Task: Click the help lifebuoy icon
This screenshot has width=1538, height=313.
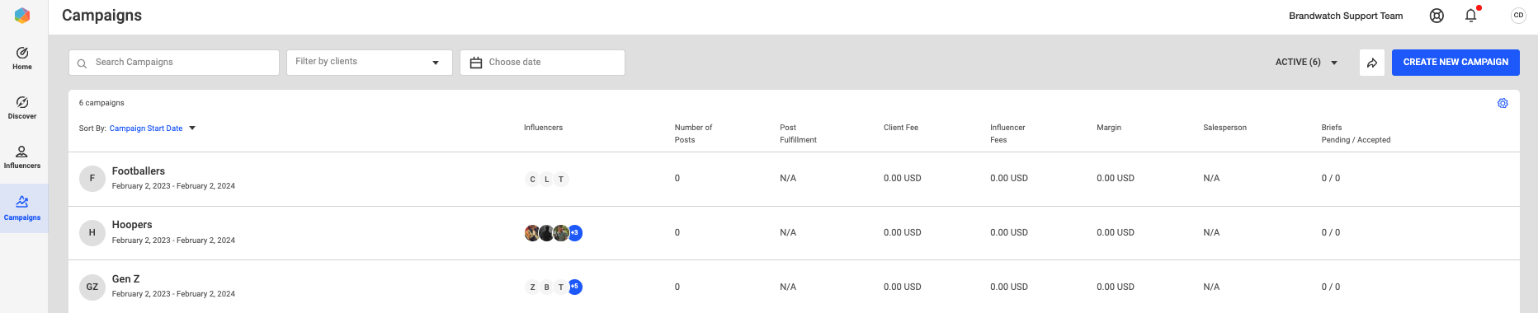Action: pos(1437,16)
